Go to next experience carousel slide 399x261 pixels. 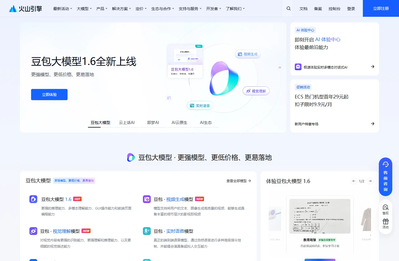coord(370,181)
